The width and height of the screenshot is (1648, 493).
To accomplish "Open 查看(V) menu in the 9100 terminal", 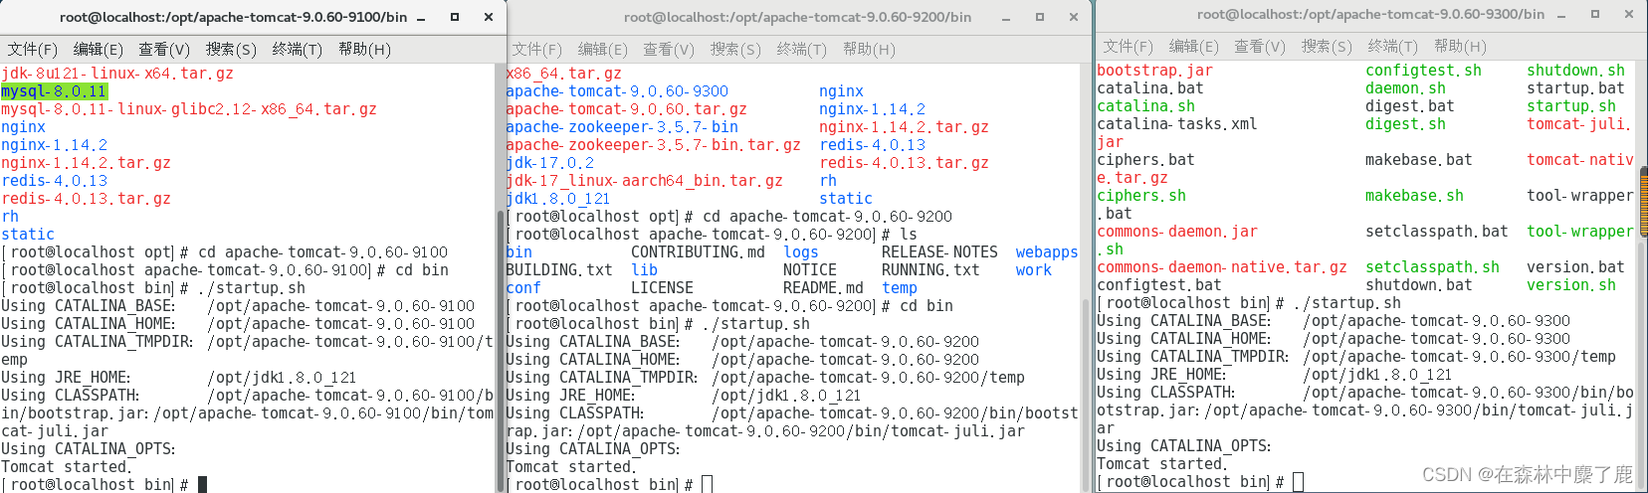I will [164, 49].
